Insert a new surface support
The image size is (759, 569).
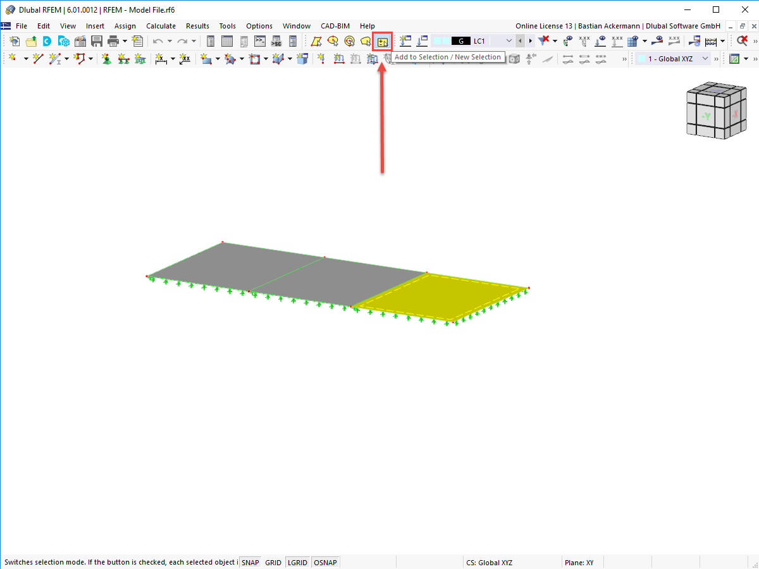coord(140,59)
